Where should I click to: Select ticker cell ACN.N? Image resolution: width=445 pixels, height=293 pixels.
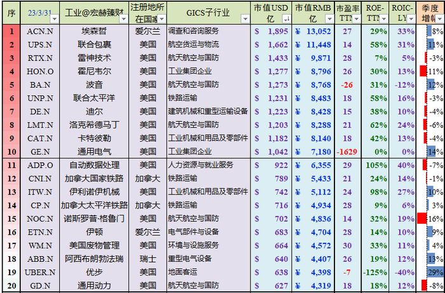(x=40, y=31)
